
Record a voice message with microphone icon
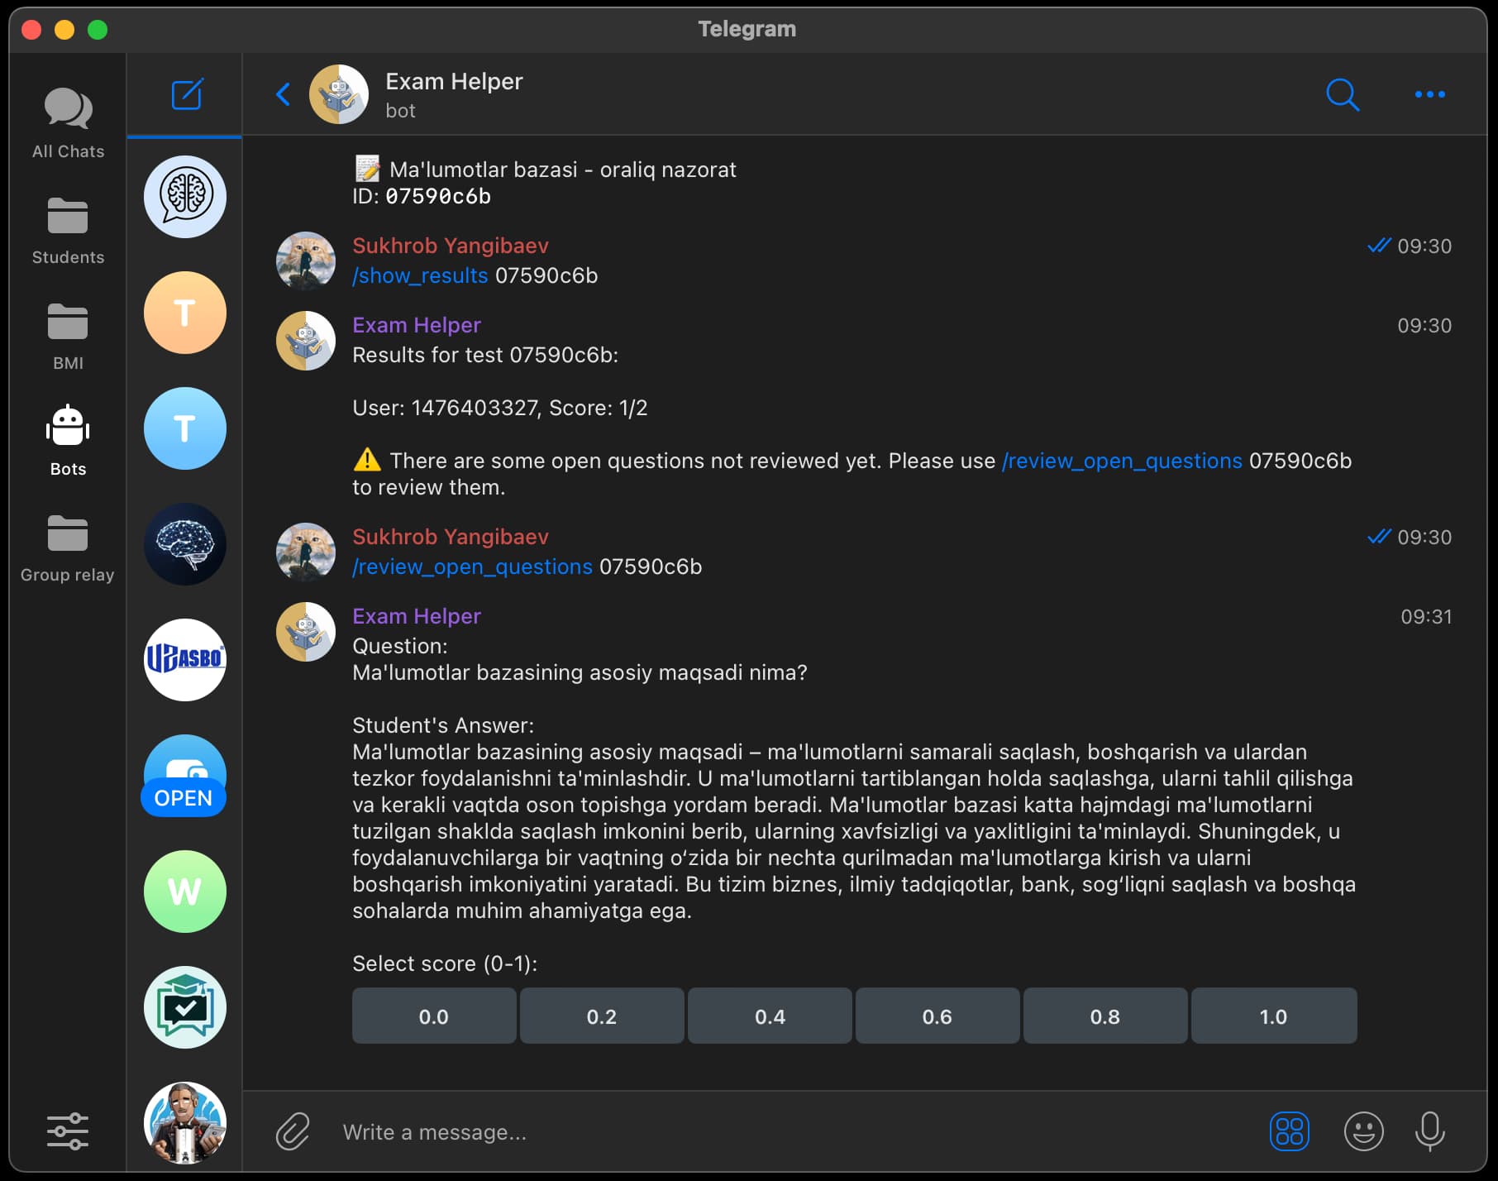pyautogui.click(x=1429, y=1131)
